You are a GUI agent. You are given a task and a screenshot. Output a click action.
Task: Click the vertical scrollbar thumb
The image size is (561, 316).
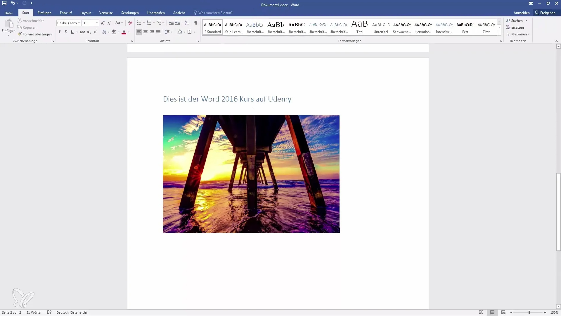[558, 212]
